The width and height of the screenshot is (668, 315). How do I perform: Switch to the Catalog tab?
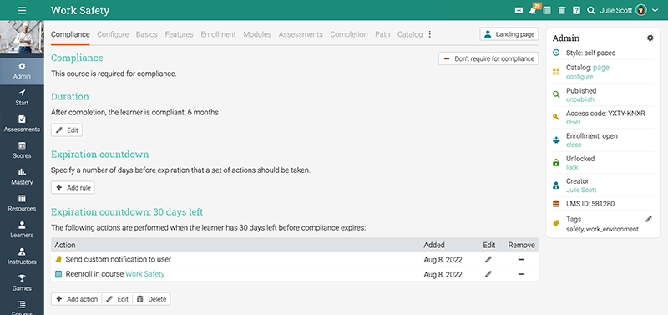click(x=410, y=34)
